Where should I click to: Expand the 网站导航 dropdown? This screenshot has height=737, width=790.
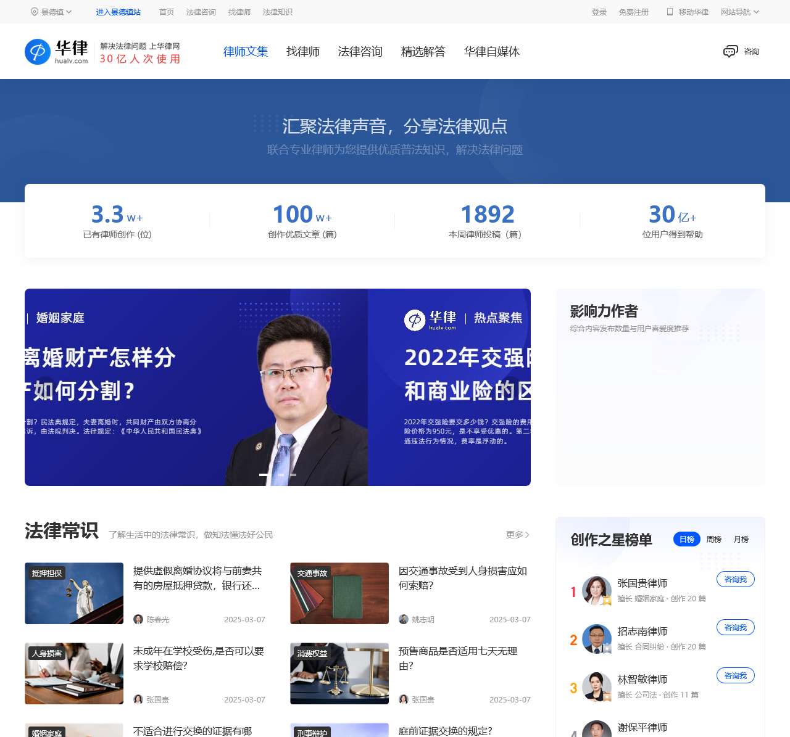[x=740, y=12]
